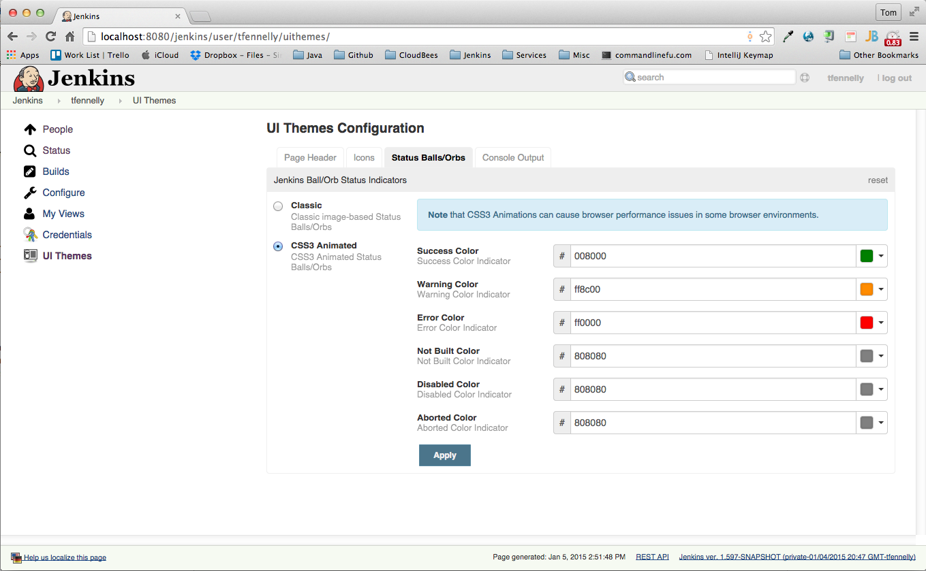The image size is (926, 571).
Task: Open the Apps grid bookmark
Action: [22, 55]
